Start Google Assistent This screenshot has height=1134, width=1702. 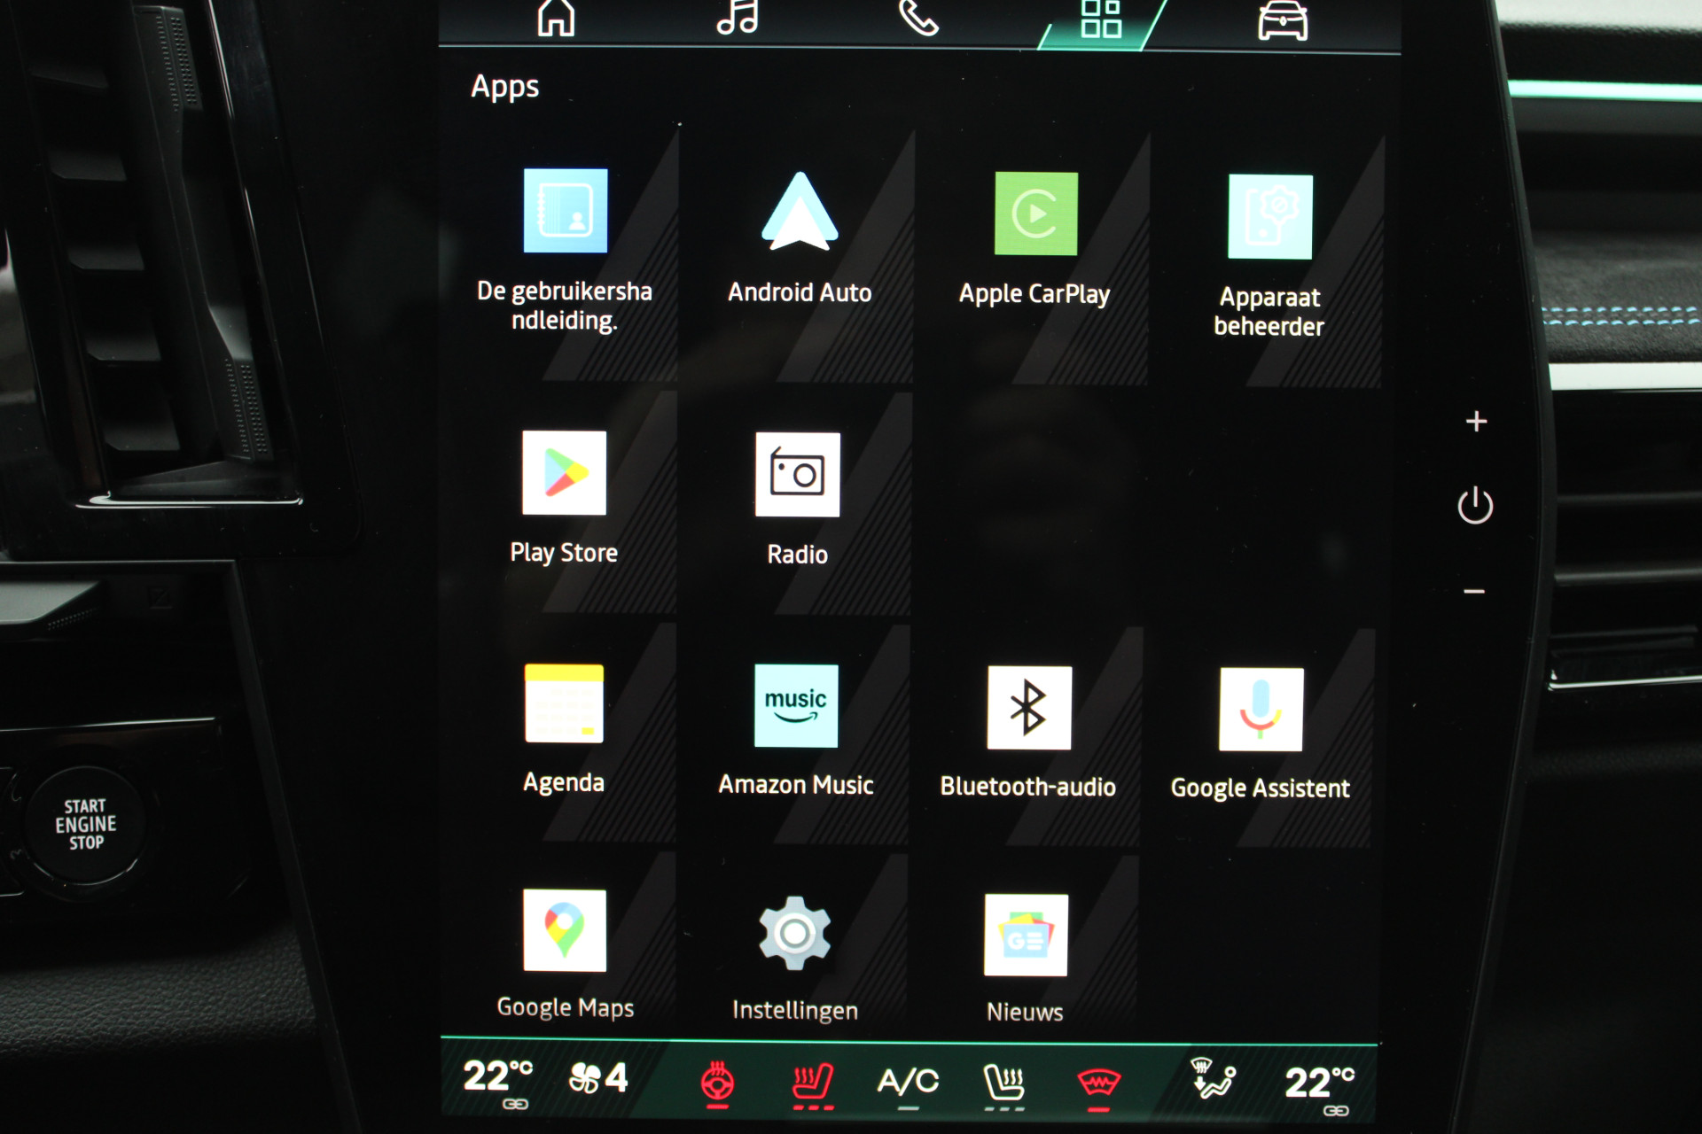point(1260,710)
